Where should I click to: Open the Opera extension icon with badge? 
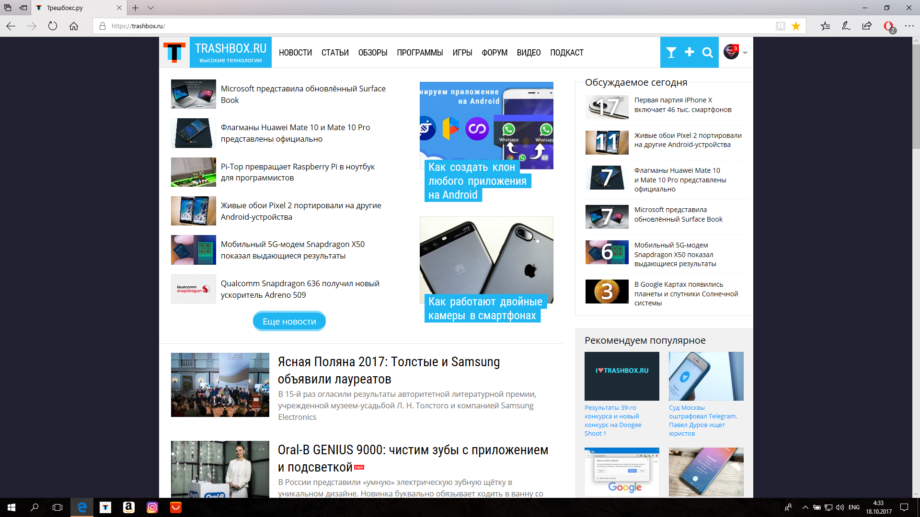pyautogui.click(x=889, y=27)
